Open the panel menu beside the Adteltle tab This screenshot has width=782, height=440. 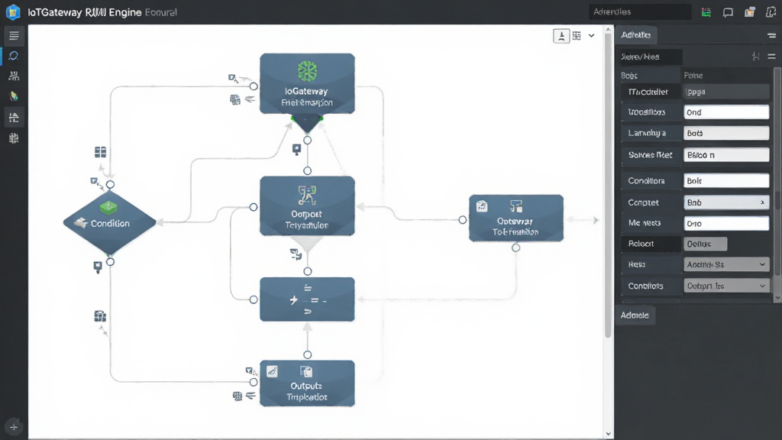tap(771, 35)
